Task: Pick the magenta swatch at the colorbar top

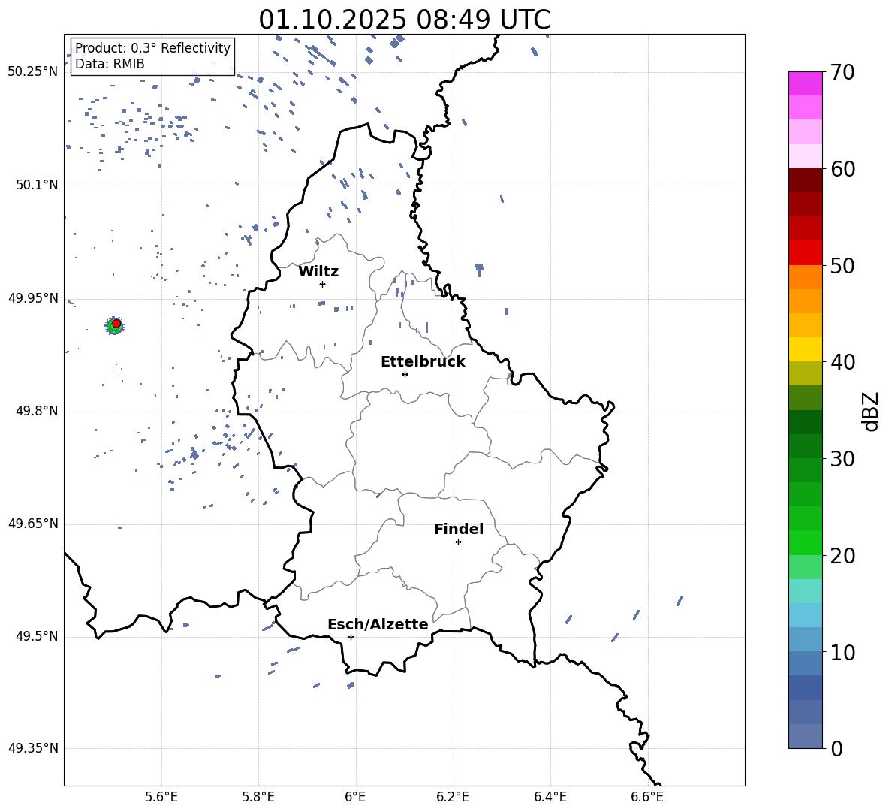Action: click(806, 83)
